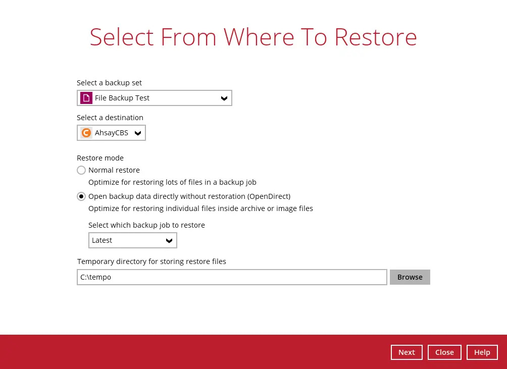The width and height of the screenshot is (507, 369).
Task: Select the OpenDirect radio button
Action: tap(81, 196)
